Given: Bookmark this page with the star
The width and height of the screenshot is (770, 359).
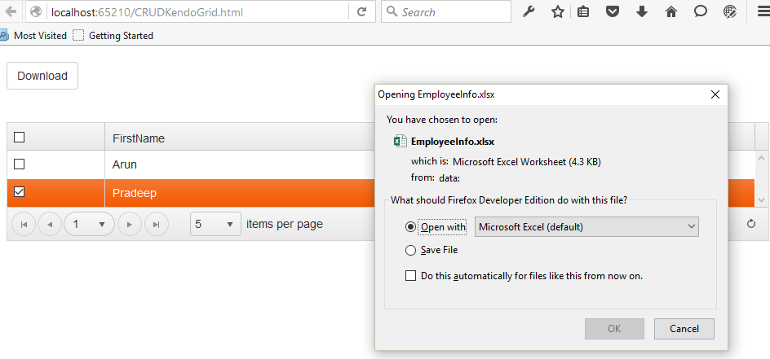Looking at the screenshot, I should click(x=558, y=12).
